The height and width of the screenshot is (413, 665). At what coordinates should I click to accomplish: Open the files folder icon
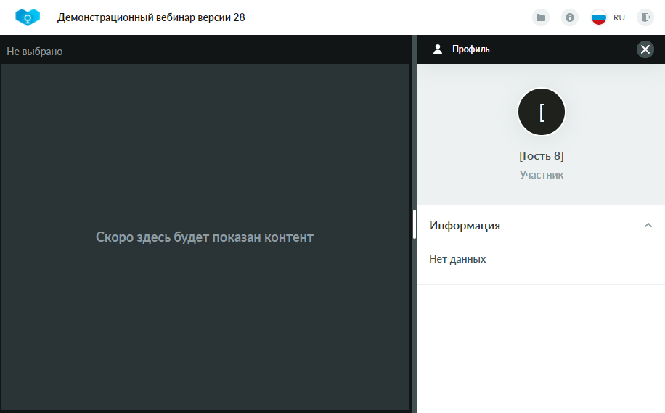coord(541,17)
